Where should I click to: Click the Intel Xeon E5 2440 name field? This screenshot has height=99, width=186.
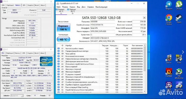point(25,58)
